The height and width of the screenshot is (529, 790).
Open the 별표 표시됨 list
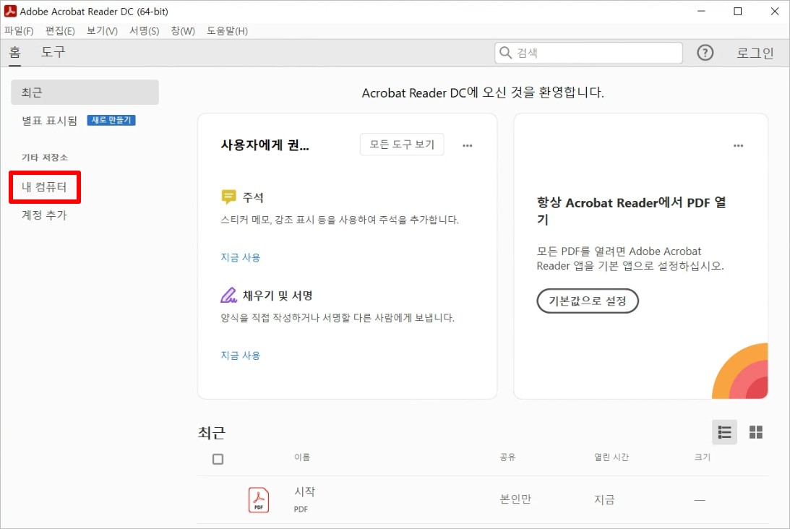coord(49,121)
